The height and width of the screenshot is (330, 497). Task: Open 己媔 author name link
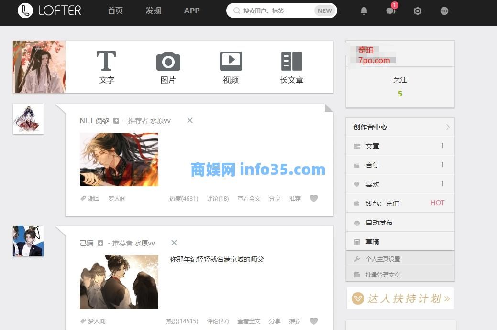[86, 243]
